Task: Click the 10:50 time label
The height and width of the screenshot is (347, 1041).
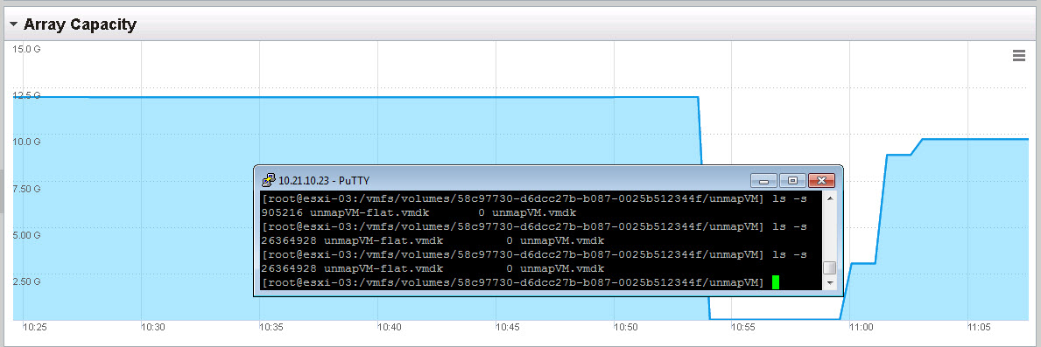Action: (x=625, y=327)
